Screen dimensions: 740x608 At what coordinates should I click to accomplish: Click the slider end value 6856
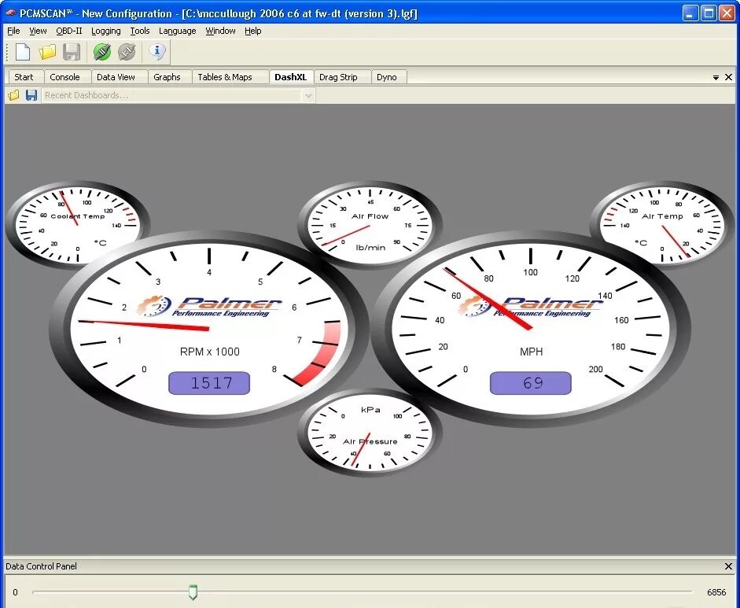coord(716,592)
